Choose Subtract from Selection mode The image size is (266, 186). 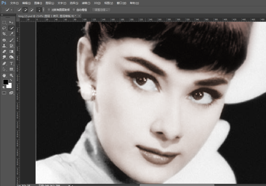coord(31,10)
